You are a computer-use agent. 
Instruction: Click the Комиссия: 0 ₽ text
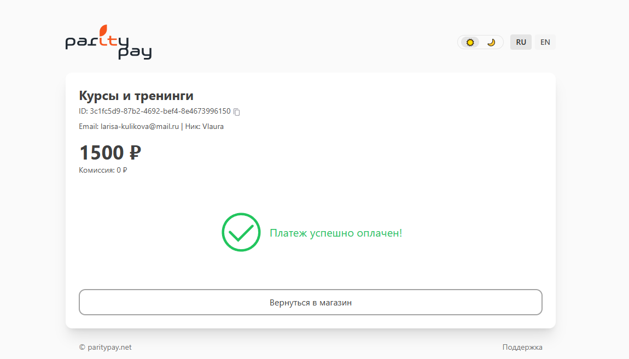(x=103, y=170)
